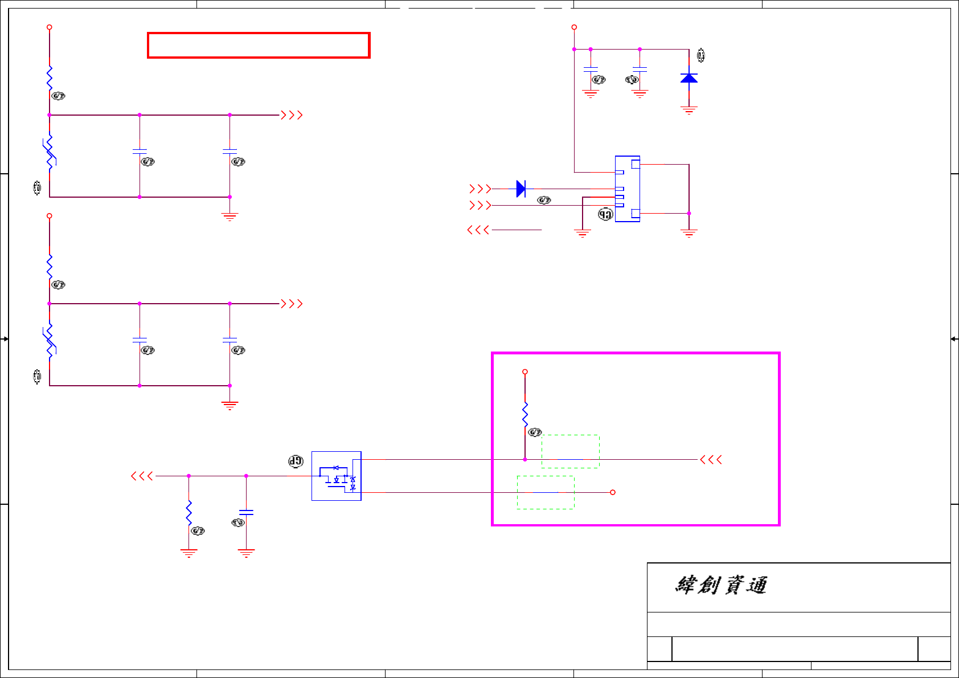Viewport: 959px width, 678px height.
Task: Click the ground under the first decoupling capacitor
Action: [x=591, y=94]
